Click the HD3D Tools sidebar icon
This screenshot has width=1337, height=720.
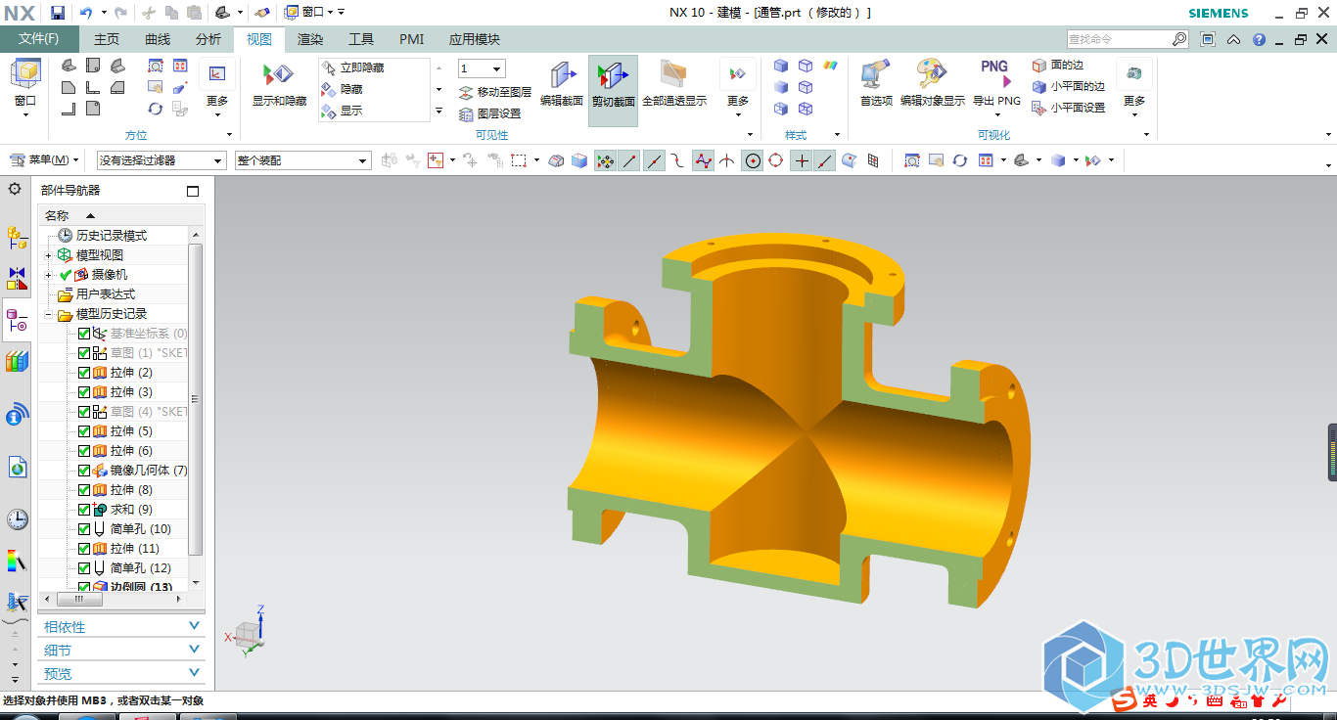(17, 416)
